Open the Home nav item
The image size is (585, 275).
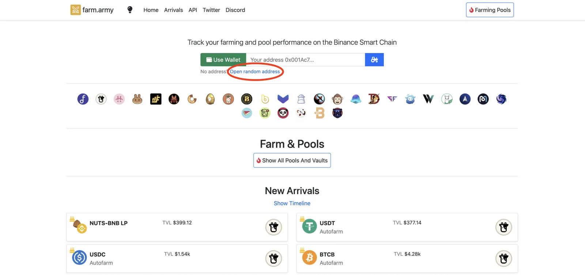151,10
